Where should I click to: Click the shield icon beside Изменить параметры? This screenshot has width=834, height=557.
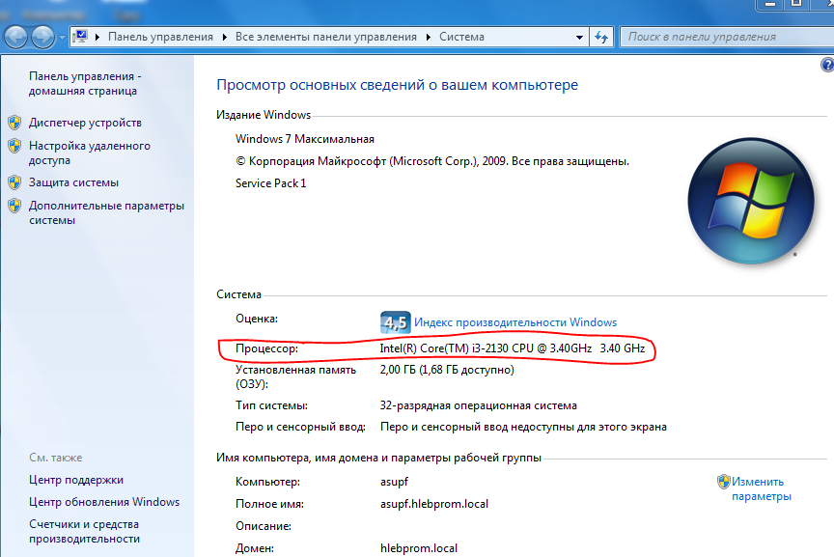click(723, 482)
